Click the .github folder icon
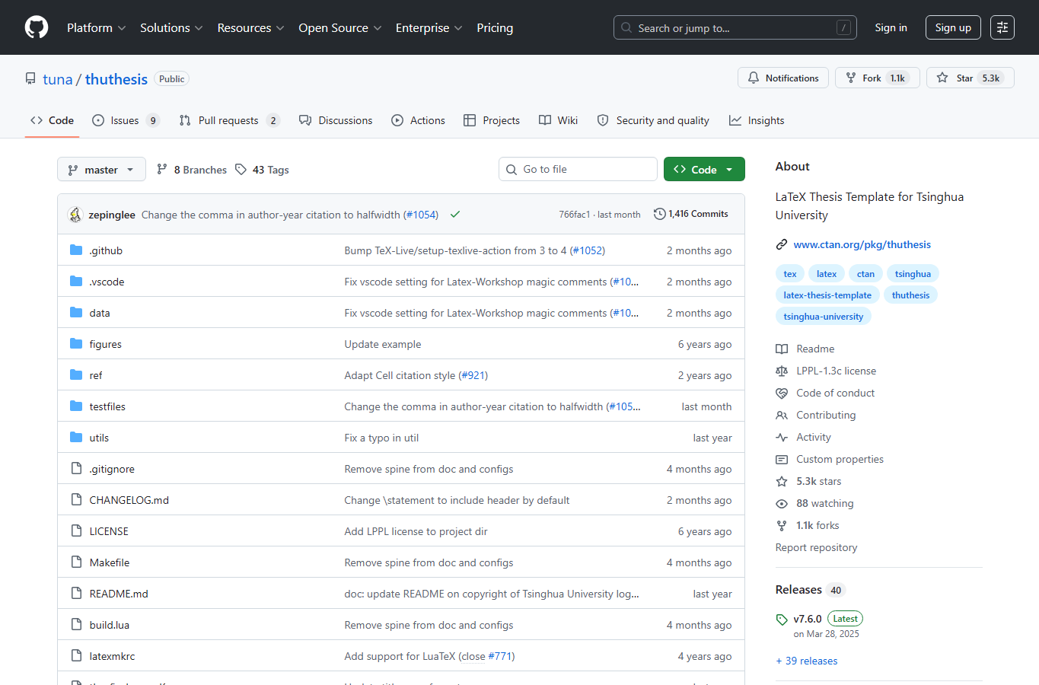Viewport: 1039px width, 685px height. pyautogui.click(x=76, y=250)
